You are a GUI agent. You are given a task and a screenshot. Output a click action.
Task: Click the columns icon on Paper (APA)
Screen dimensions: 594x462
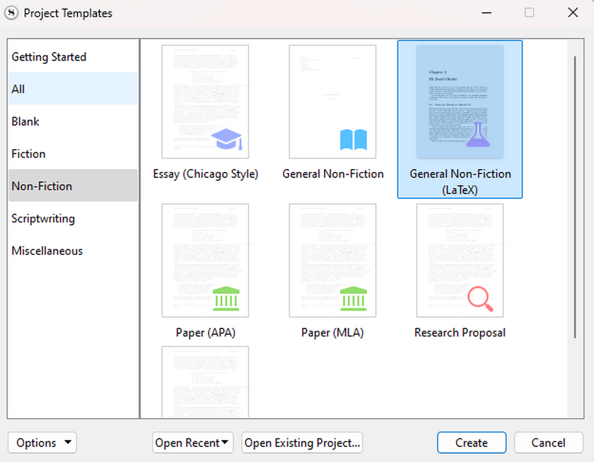226,299
